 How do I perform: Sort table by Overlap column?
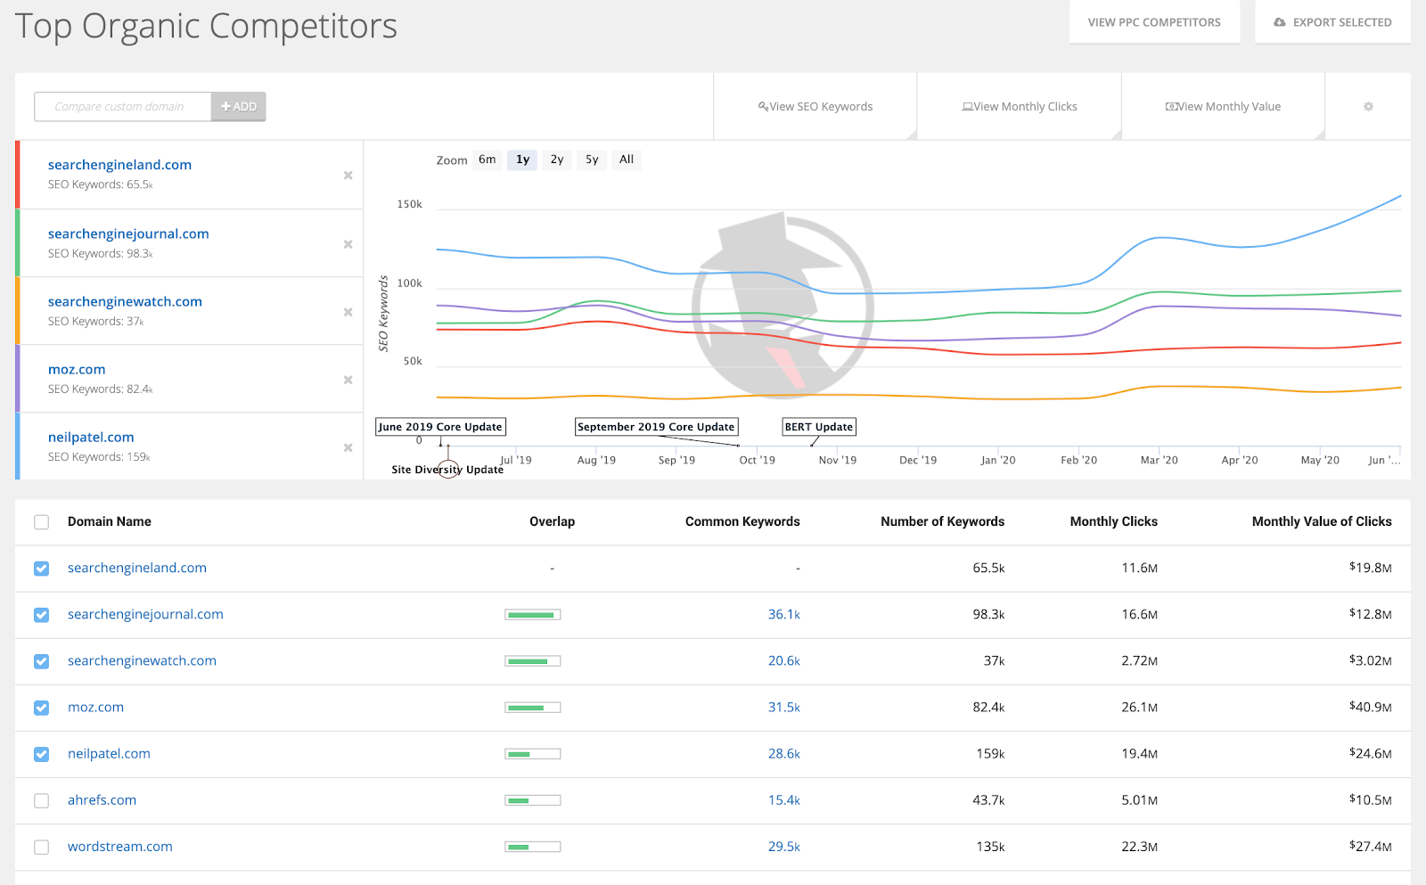click(x=552, y=522)
